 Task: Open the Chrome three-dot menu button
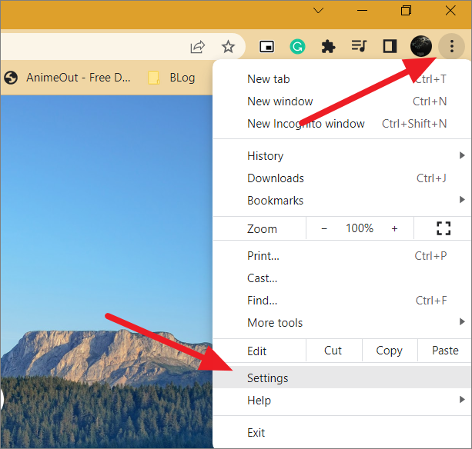click(451, 46)
